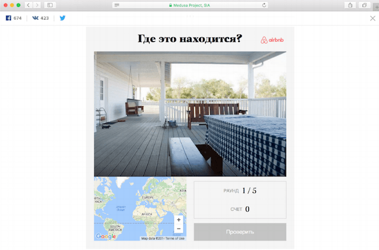Click the porch photo
Screen dimensions: 379x250
click(190, 114)
